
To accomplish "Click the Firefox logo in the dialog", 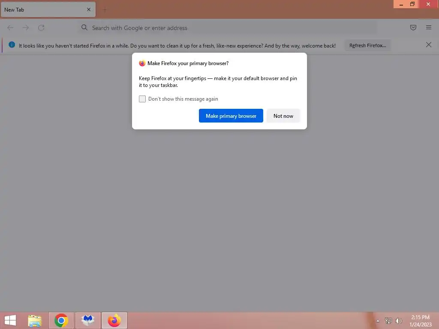I will point(142,63).
